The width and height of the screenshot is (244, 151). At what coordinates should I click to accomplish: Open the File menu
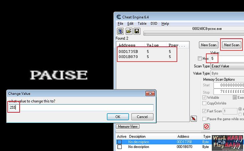[x=120, y=23]
